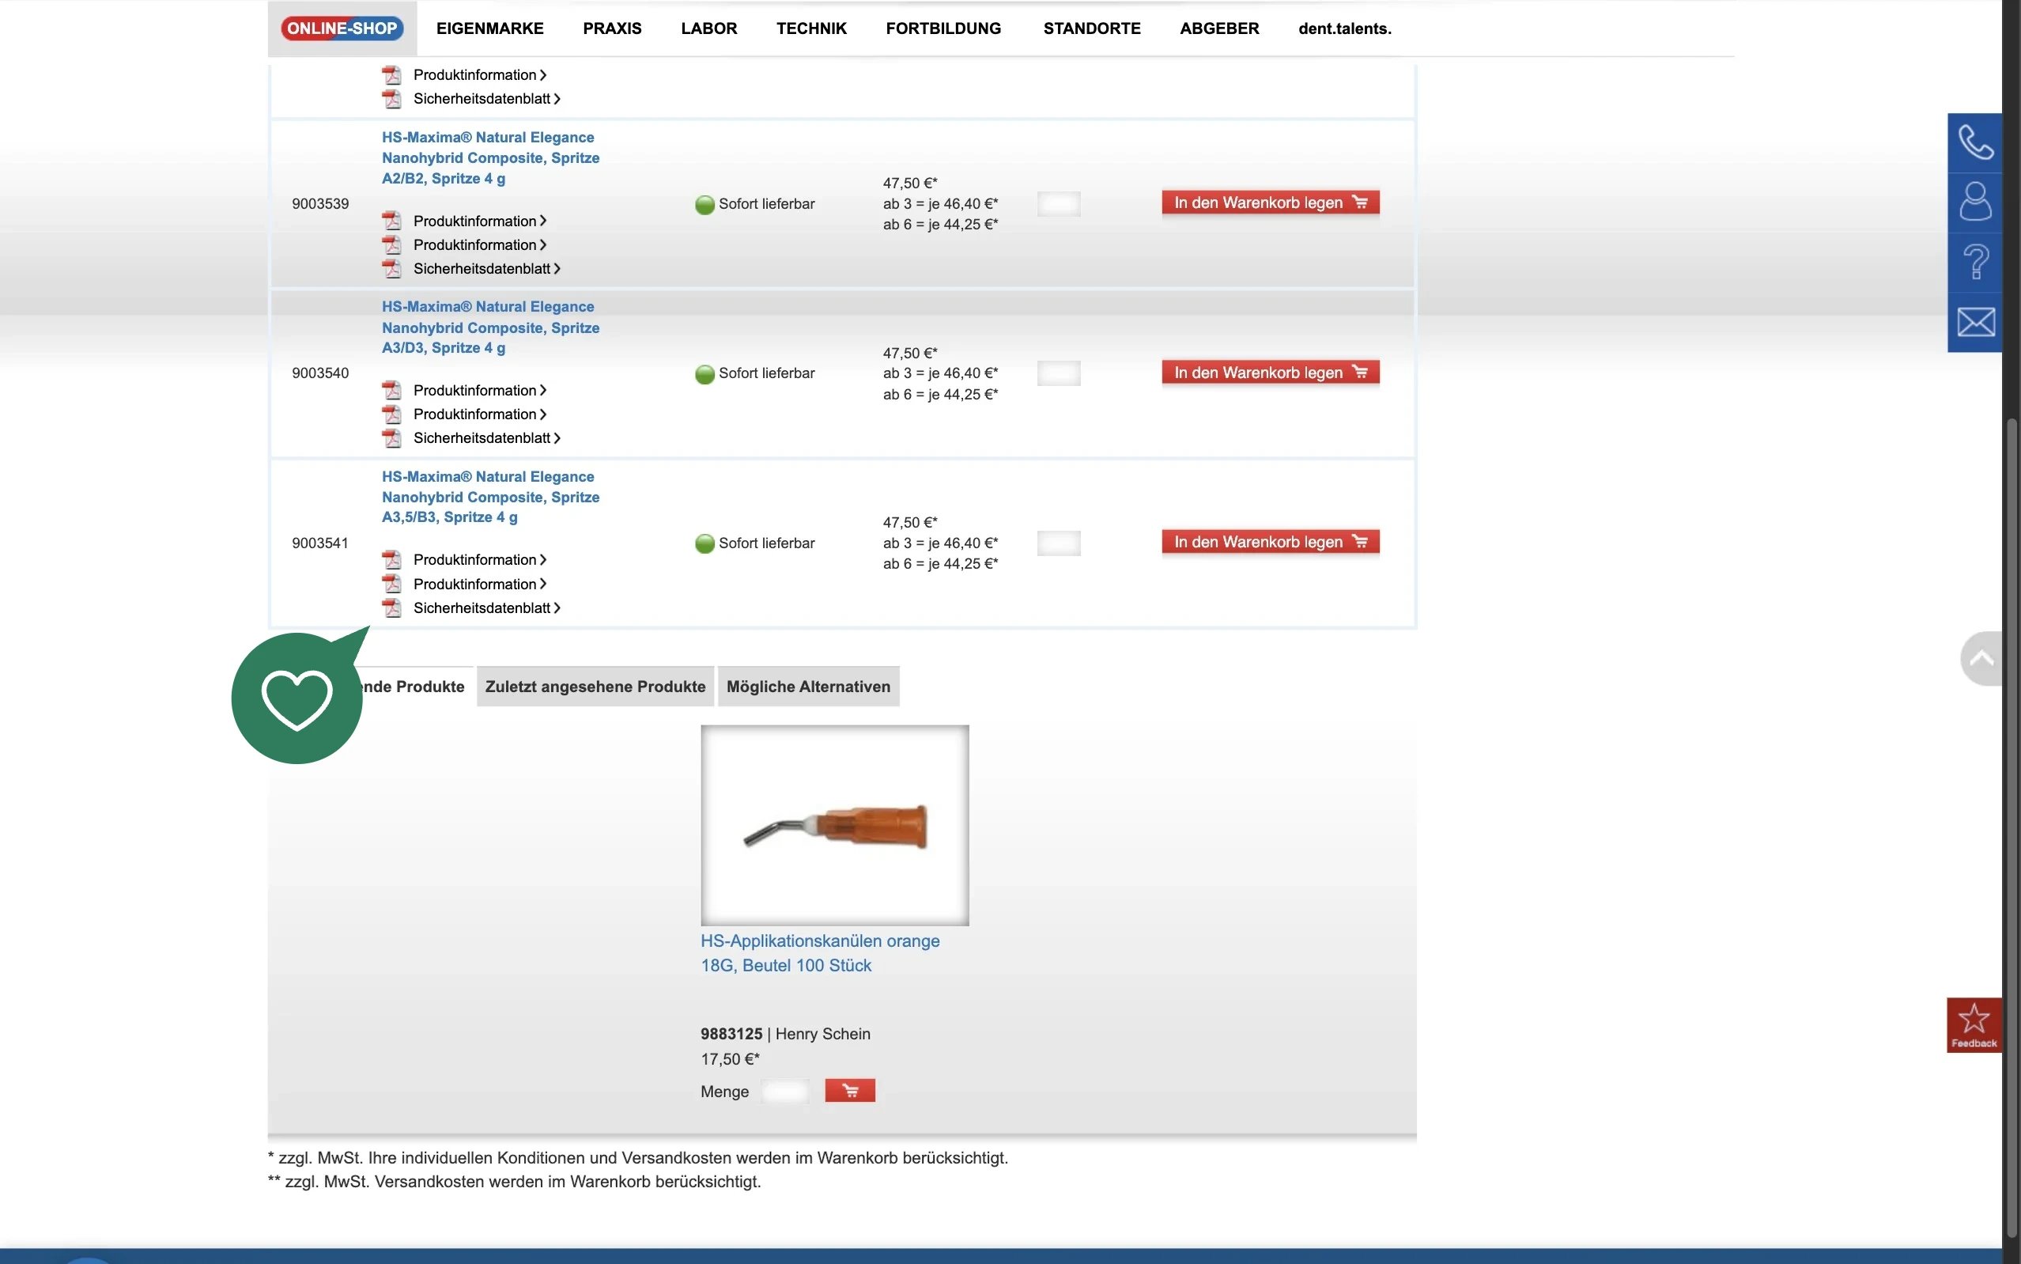Click the phone contact sidebar icon
Image resolution: width=2021 pixels, height=1264 pixels.
click(x=1975, y=143)
